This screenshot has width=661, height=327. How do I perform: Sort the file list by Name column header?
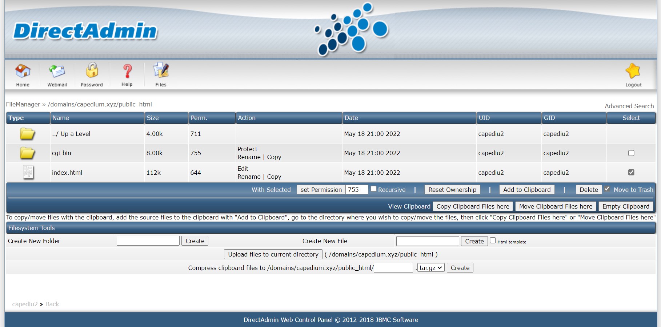coord(61,118)
